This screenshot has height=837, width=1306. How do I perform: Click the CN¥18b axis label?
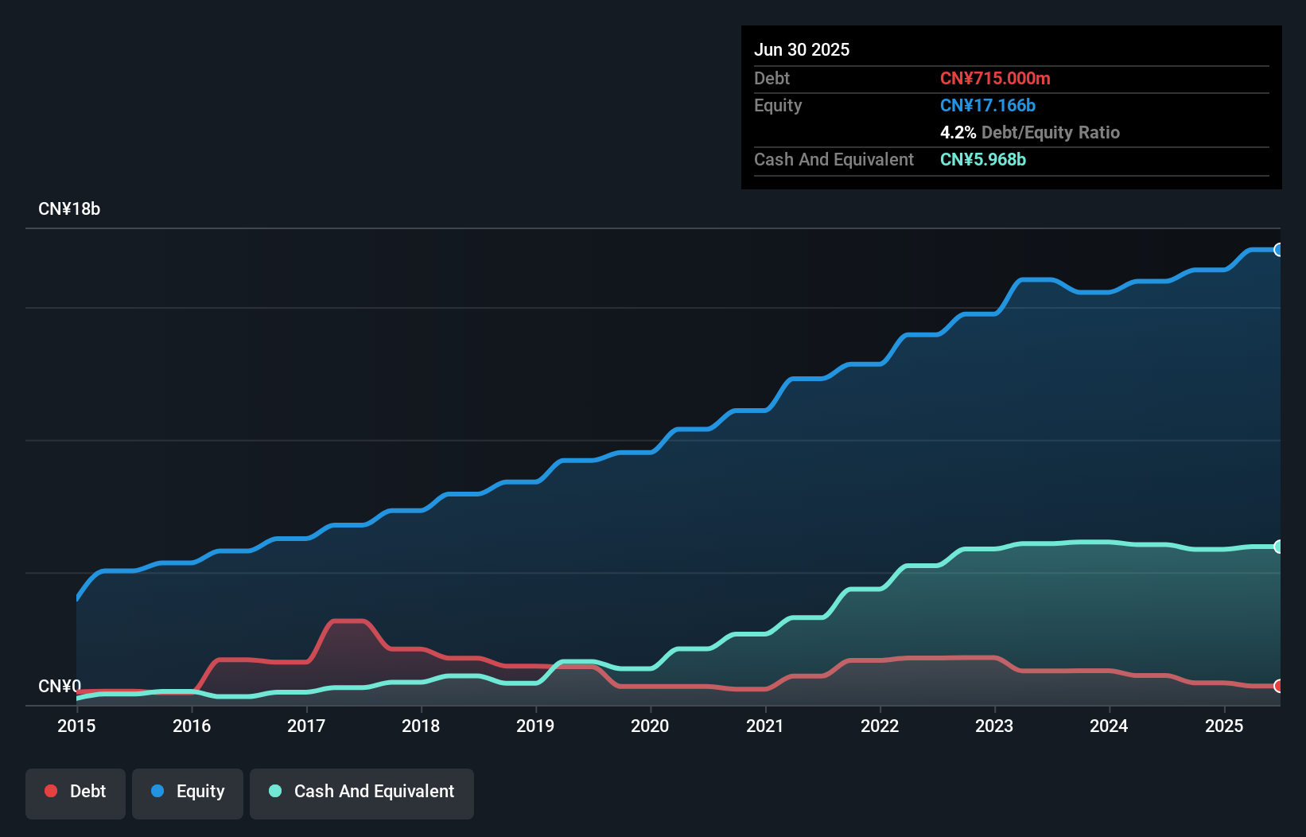(x=70, y=209)
